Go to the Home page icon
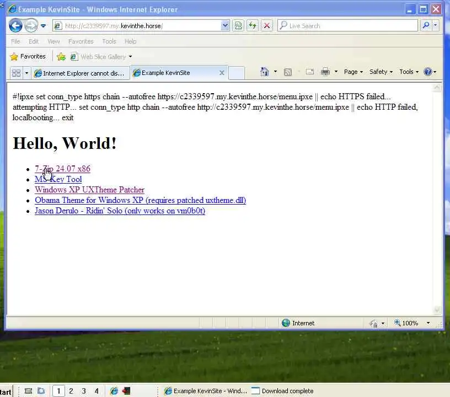The height and width of the screenshot is (397, 450). point(265,72)
